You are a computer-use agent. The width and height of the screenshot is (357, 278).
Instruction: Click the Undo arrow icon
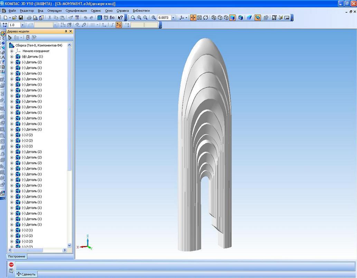[x=85, y=18]
